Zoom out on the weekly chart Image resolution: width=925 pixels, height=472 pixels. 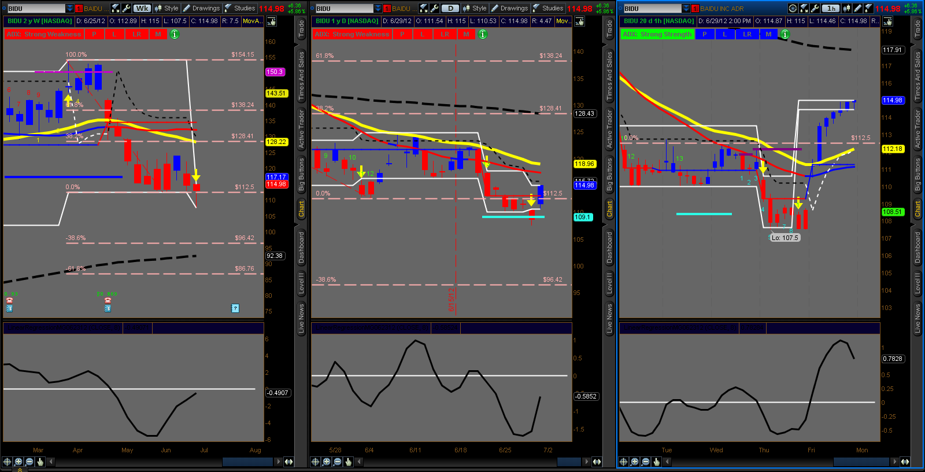point(29,462)
